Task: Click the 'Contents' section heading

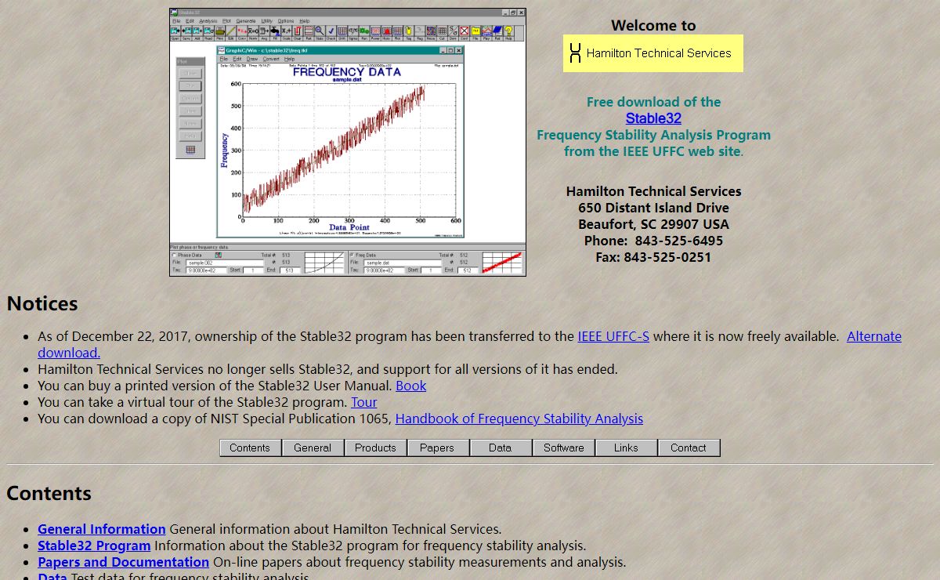Action: (49, 493)
